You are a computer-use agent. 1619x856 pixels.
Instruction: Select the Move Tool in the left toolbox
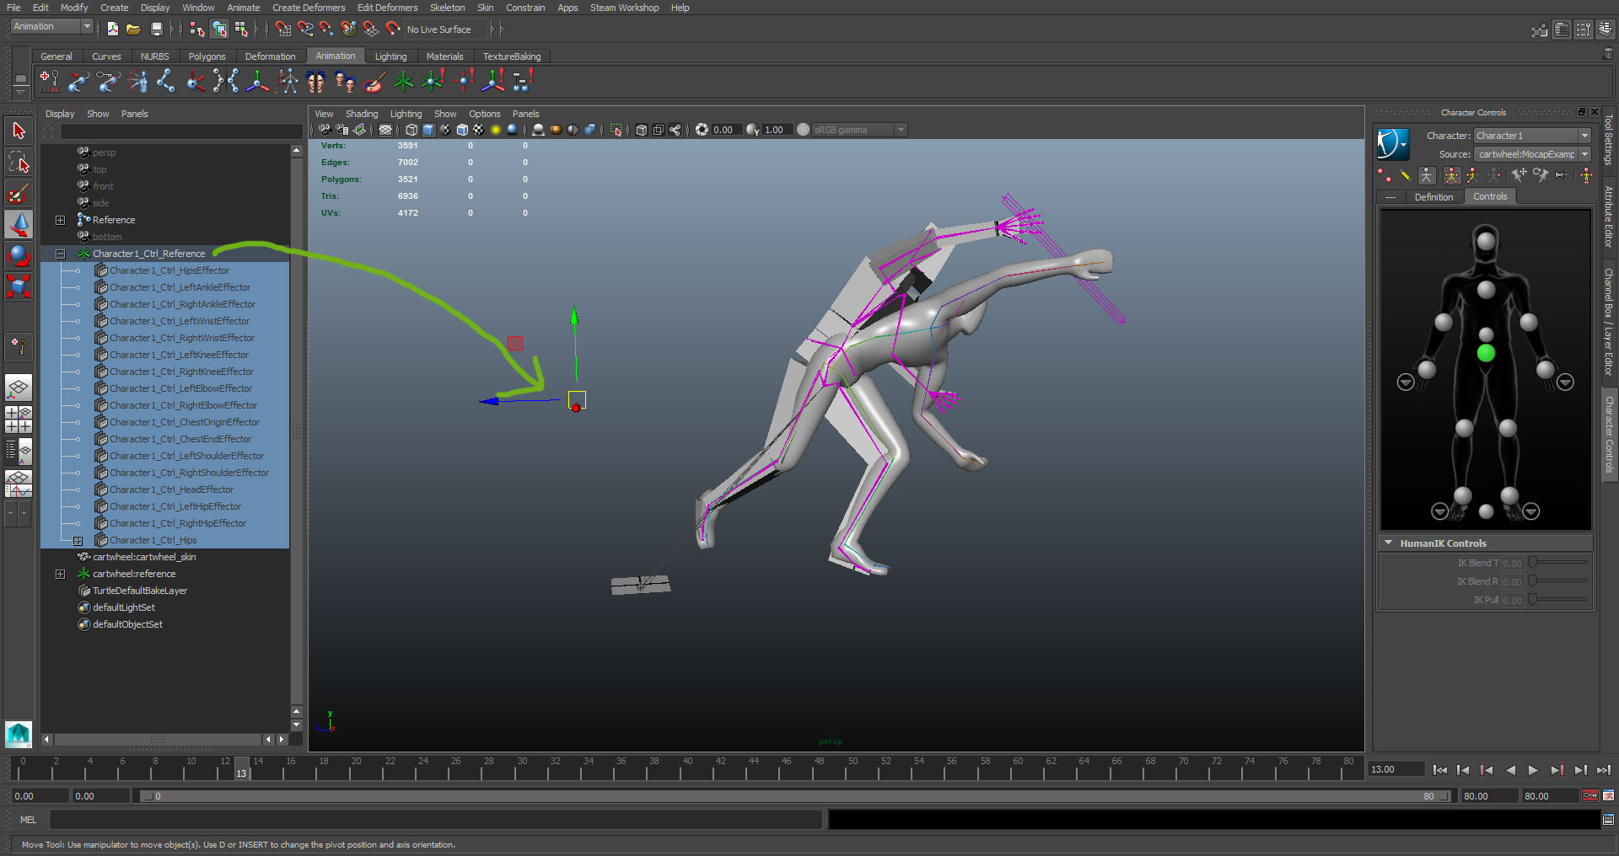tap(19, 224)
